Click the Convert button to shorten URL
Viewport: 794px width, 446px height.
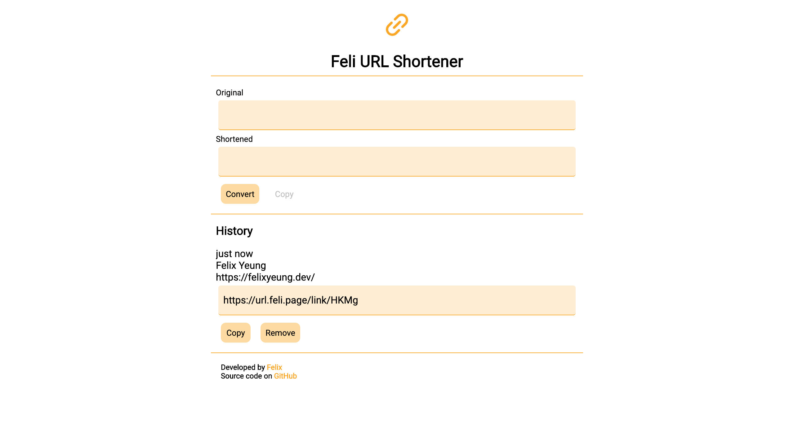coord(240,194)
